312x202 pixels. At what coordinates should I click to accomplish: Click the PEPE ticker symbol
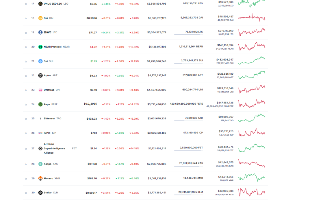(x=55, y=104)
